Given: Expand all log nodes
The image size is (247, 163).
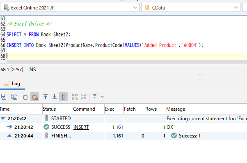Looking at the screenshot, I should pos(75,97).
